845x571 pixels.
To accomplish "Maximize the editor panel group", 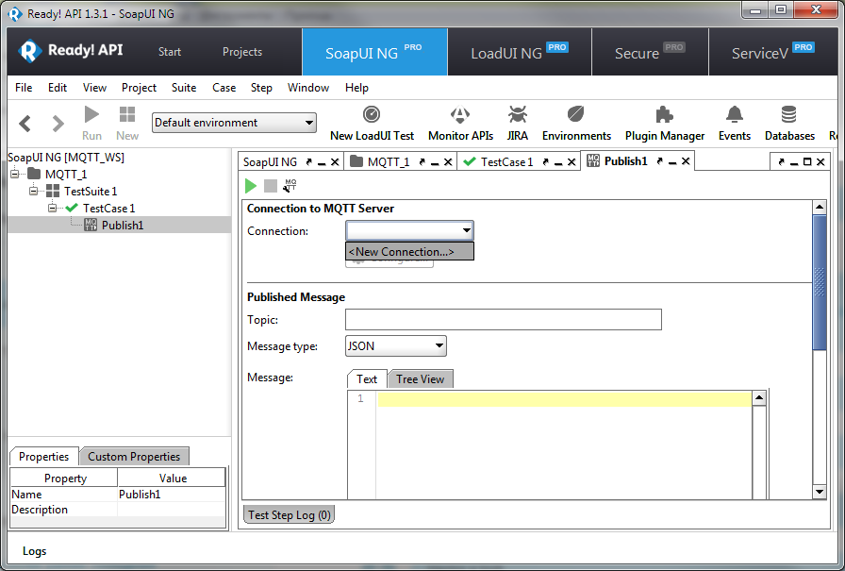I will 807,161.
